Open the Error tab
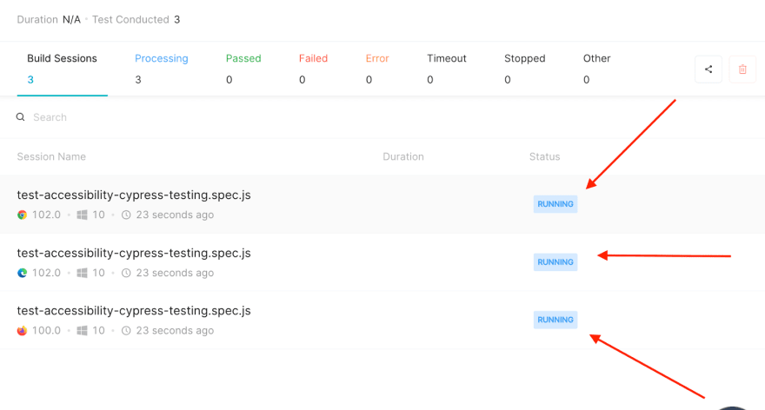 (x=377, y=69)
